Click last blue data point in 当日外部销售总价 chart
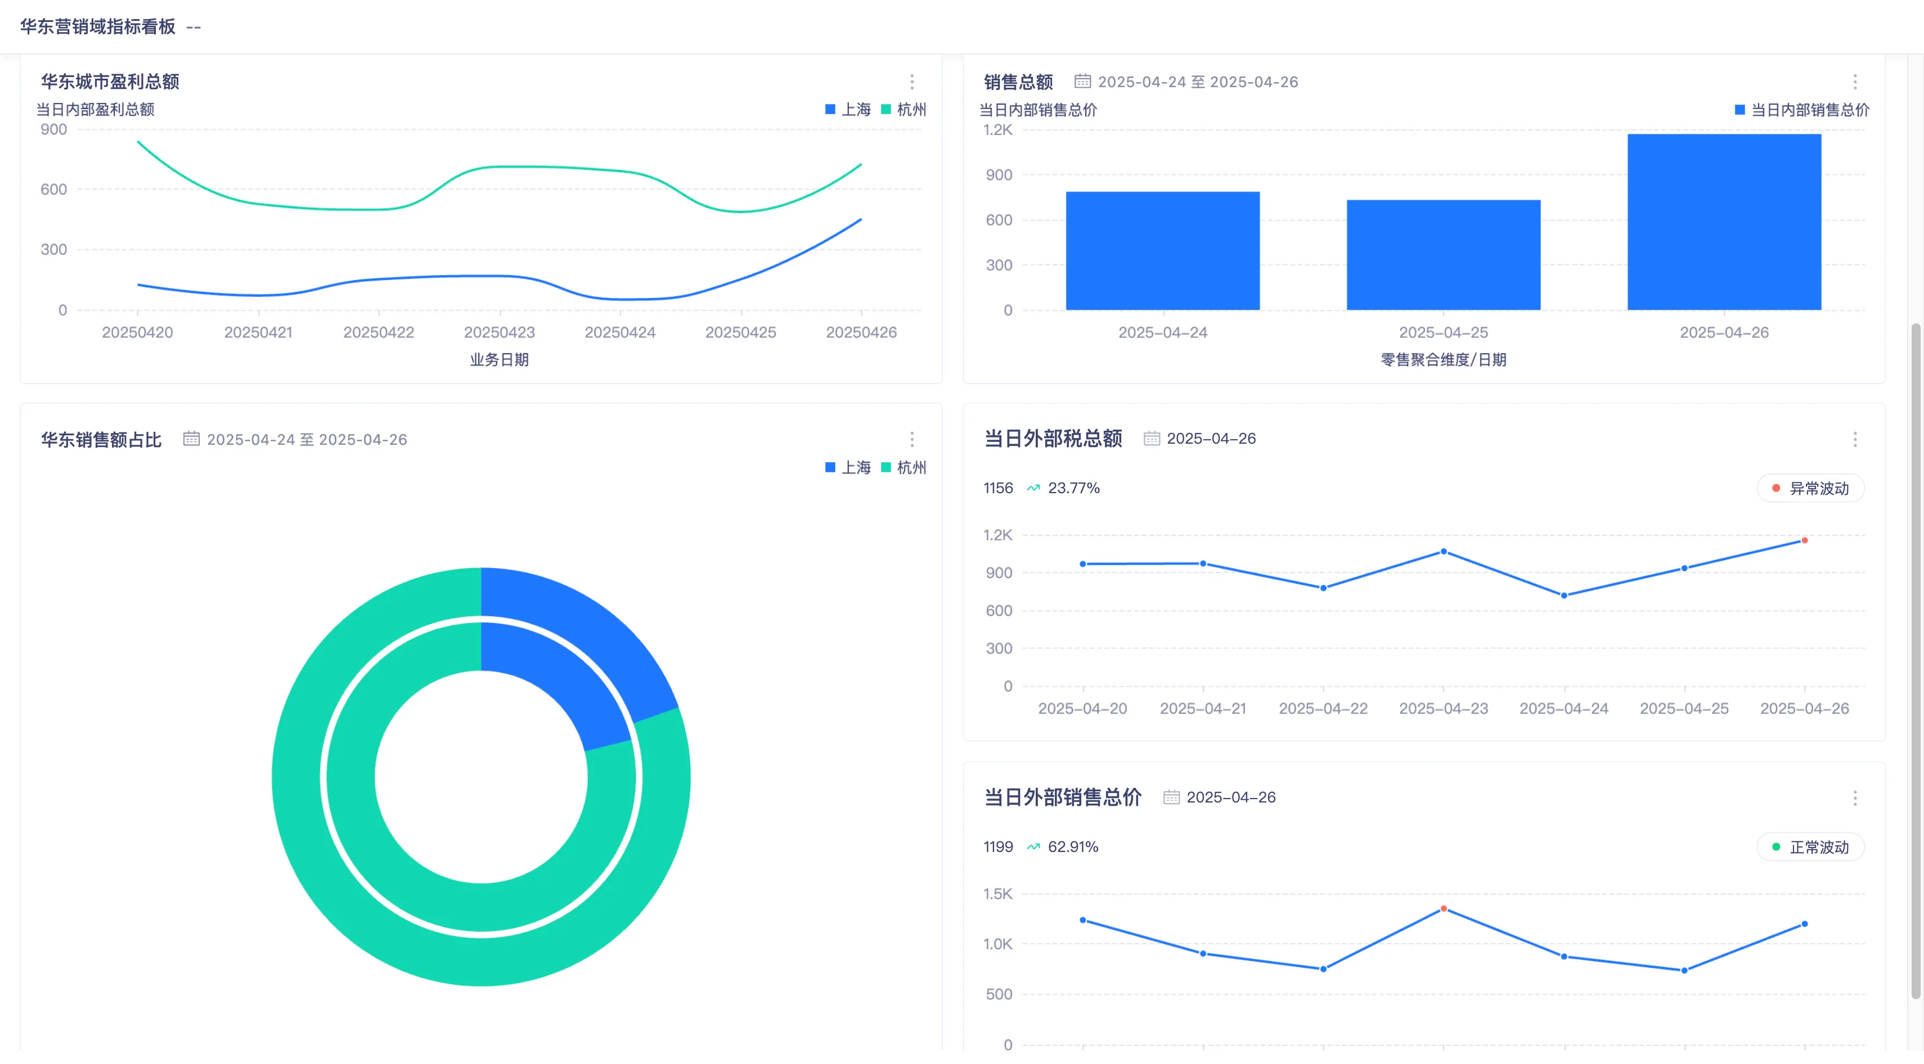 1804,923
